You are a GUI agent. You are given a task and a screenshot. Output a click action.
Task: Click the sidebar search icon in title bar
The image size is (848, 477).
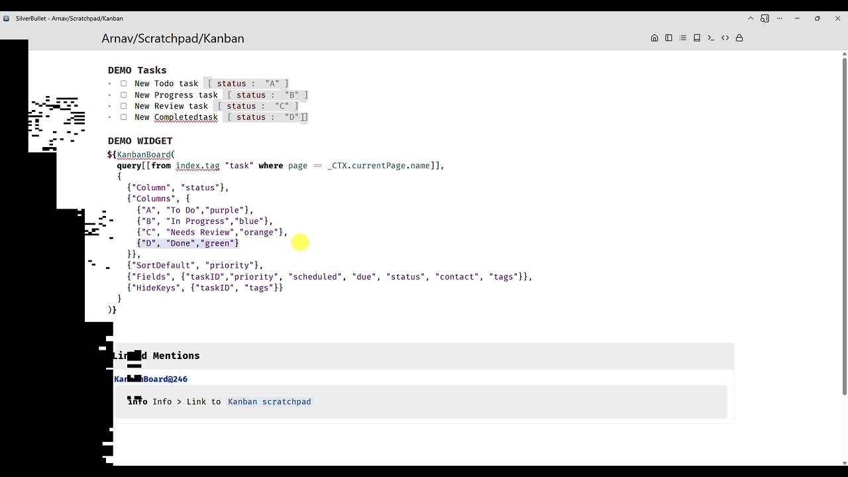(765, 19)
